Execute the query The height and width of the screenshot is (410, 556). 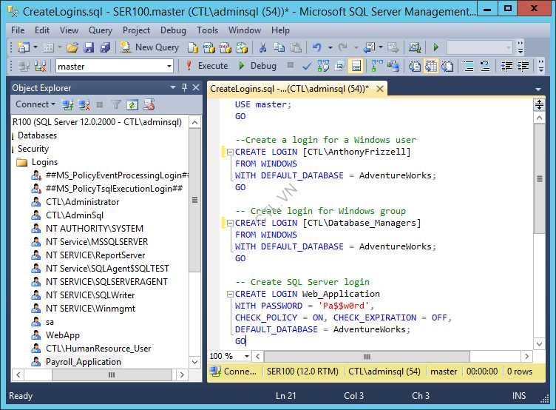pos(207,66)
